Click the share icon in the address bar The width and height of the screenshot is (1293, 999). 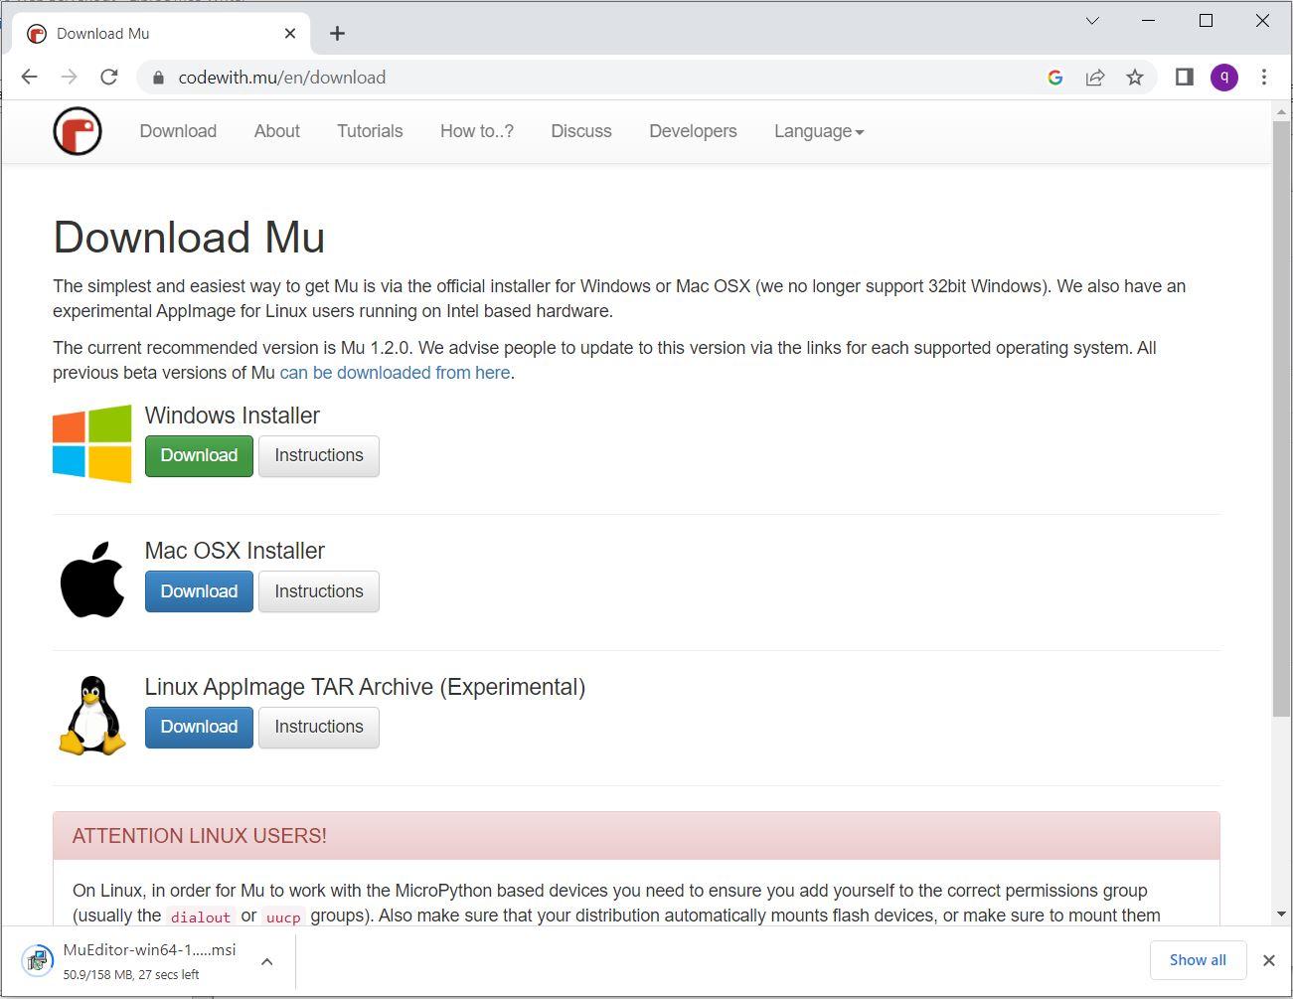point(1095,77)
